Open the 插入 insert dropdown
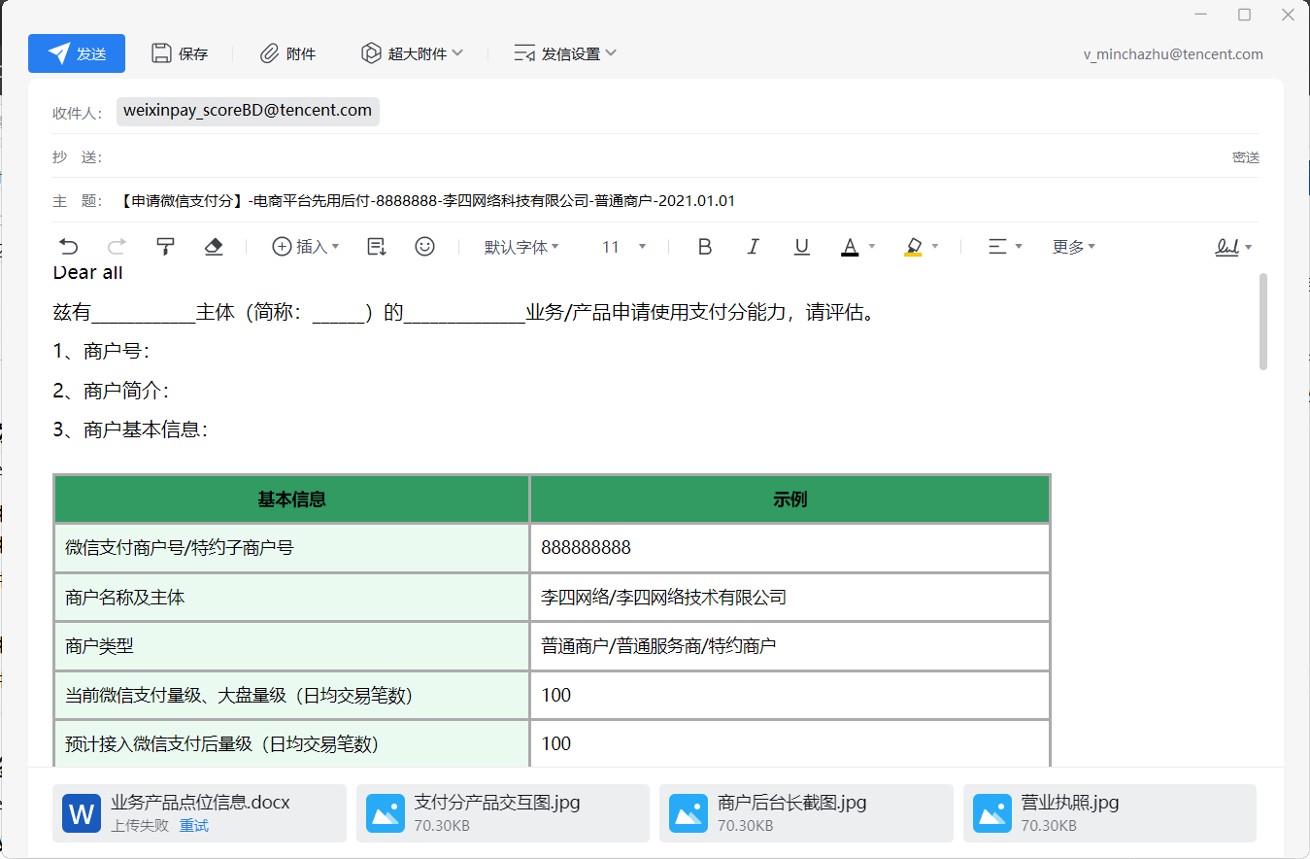 point(306,247)
